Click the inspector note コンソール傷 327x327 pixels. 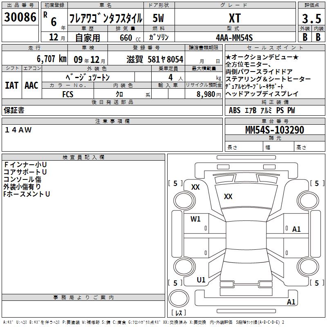22,179
